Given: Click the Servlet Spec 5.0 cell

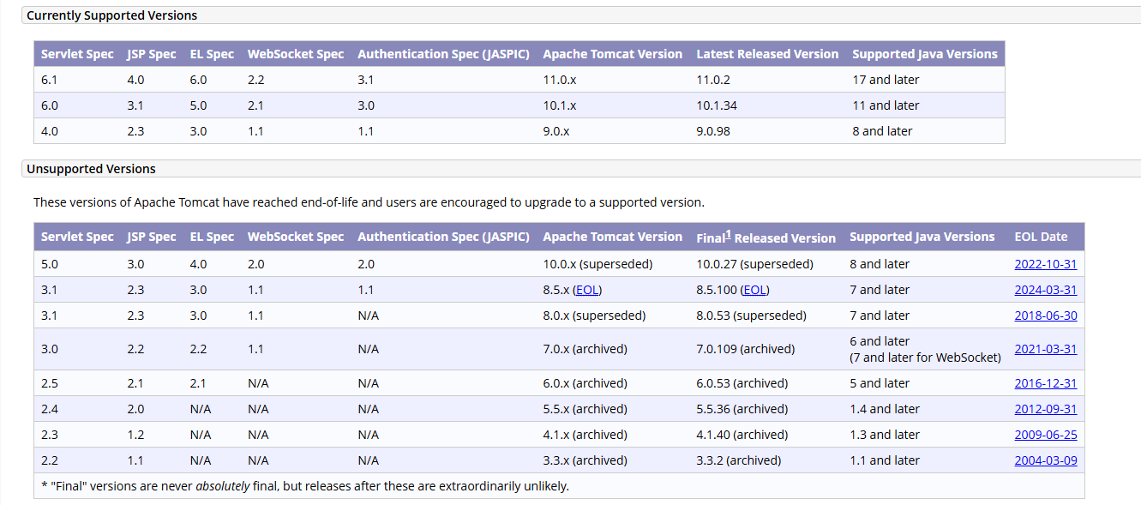Looking at the screenshot, I should 49,264.
